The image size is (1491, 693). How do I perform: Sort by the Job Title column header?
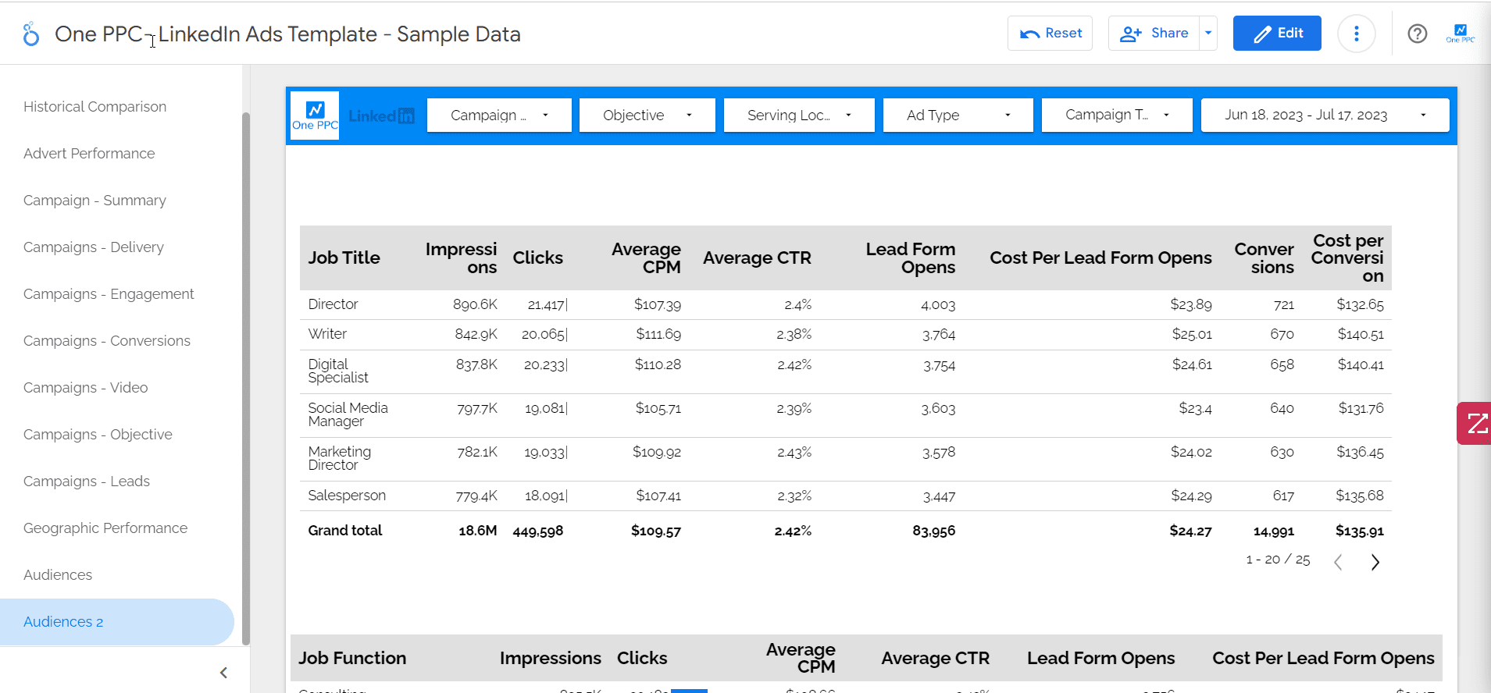pos(344,258)
